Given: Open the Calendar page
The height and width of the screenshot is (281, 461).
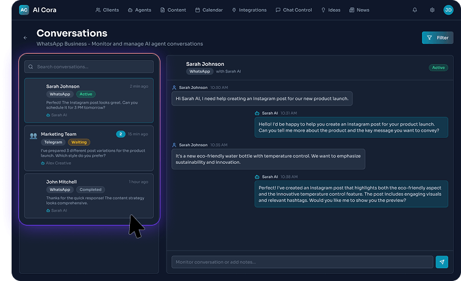Looking at the screenshot, I should pyautogui.click(x=209, y=10).
